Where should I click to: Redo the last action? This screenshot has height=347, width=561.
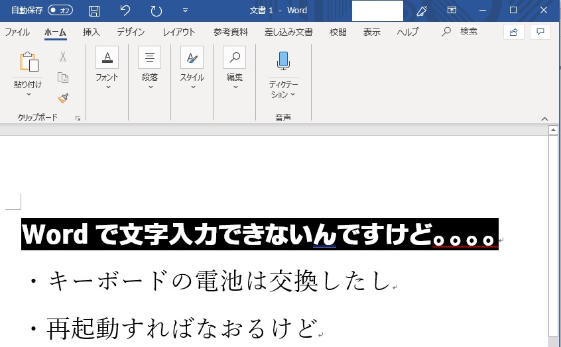click(156, 11)
